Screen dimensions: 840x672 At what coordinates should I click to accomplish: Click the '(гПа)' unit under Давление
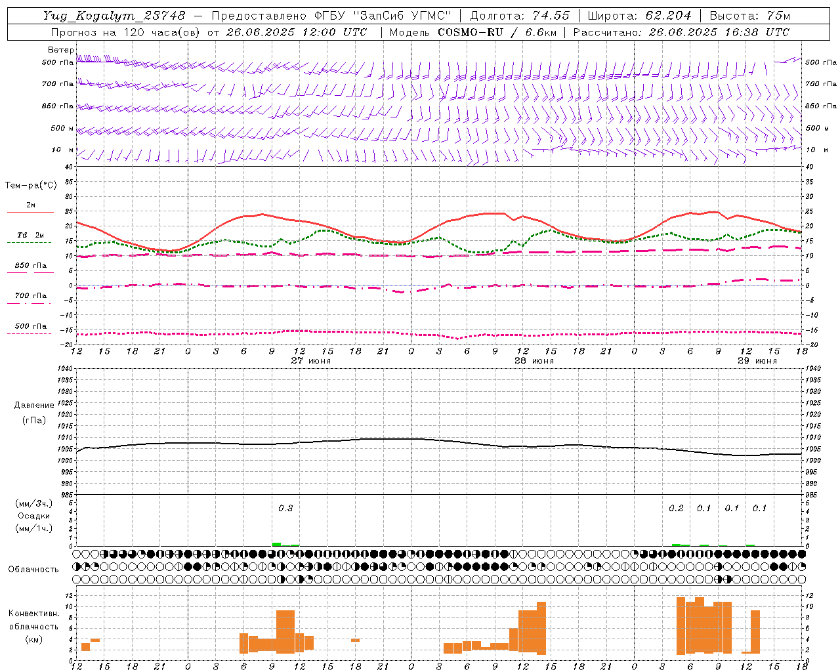coord(34,420)
